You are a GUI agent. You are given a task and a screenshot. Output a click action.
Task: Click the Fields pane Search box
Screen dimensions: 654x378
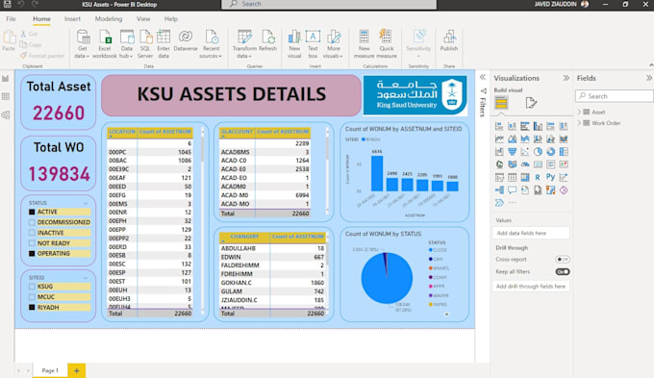tap(615, 96)
